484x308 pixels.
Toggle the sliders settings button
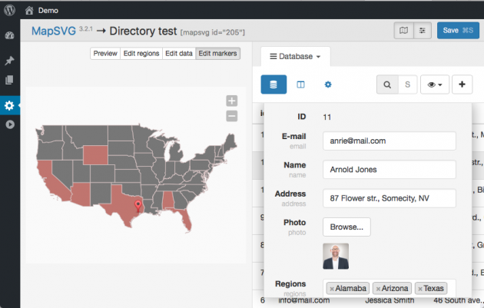(x=422, y=31)
